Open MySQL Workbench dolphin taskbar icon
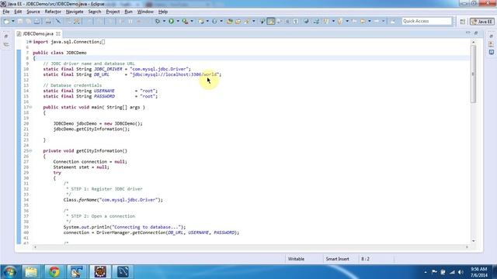The height and width of the screenshot is (279, 497). pyautogui.click(x=123, y=272)
